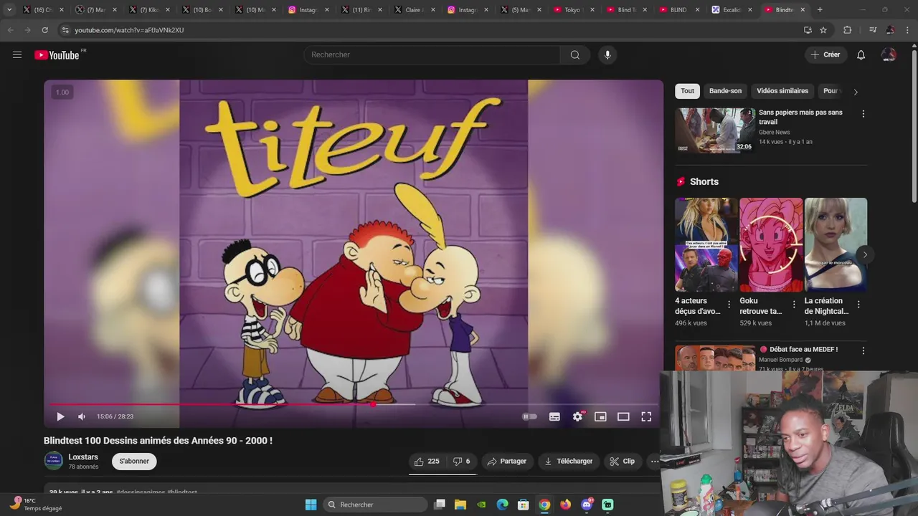Like the video with 225 likes
The image size is (918, 516).
click(x=426, y=462)
